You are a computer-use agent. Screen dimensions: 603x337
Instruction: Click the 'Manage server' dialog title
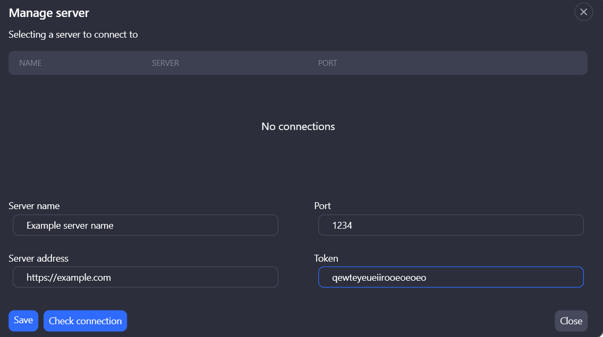tap(49, 13)
